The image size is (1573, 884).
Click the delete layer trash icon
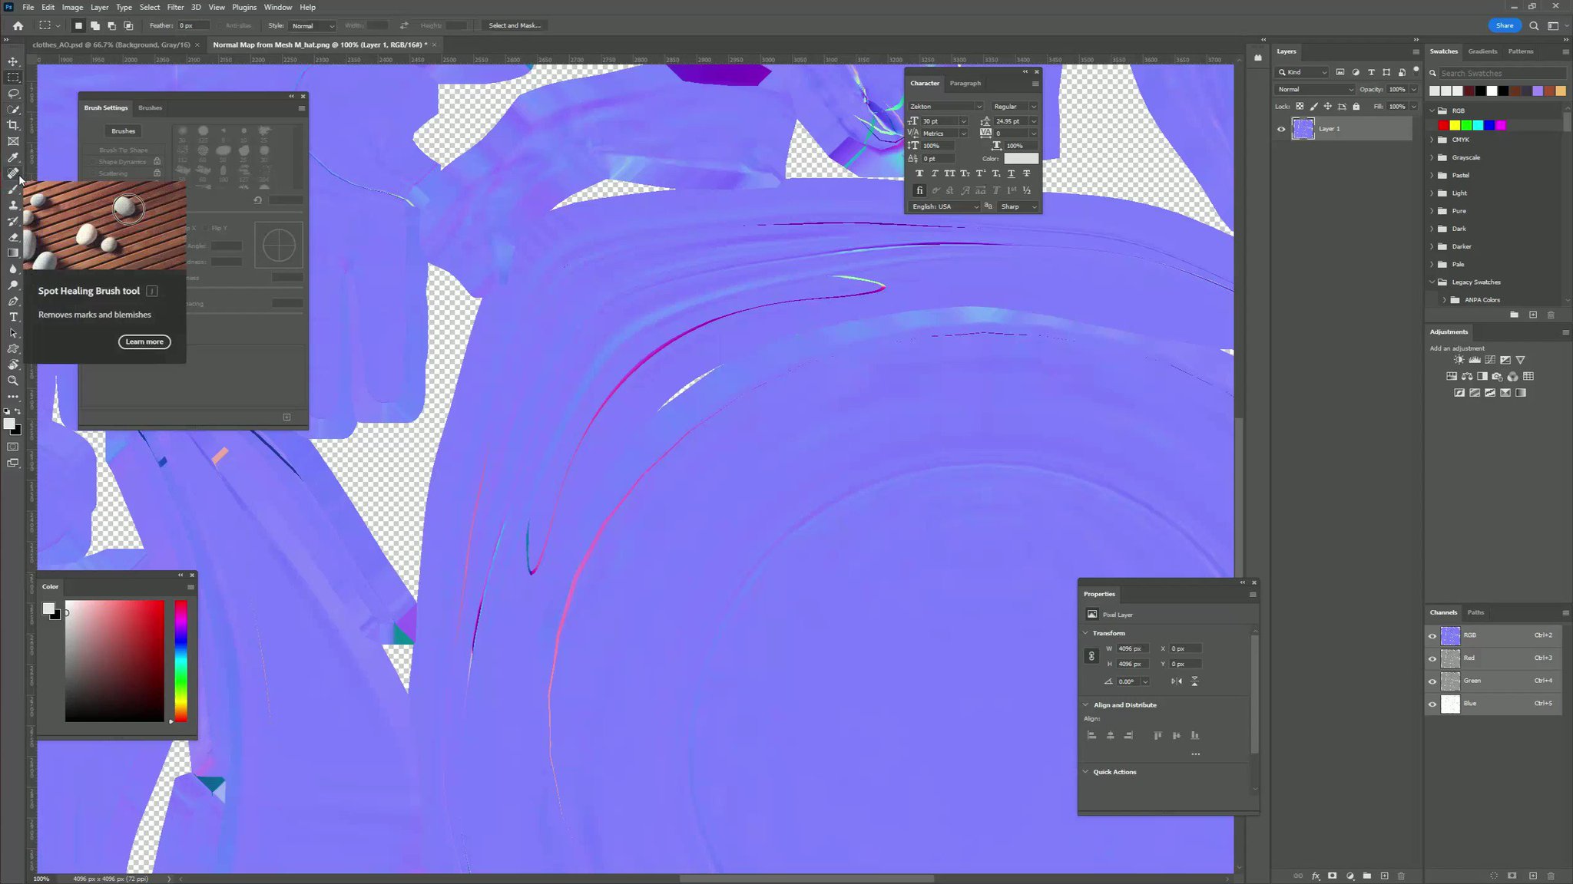pyautogui.click(x=1401, y=876)
